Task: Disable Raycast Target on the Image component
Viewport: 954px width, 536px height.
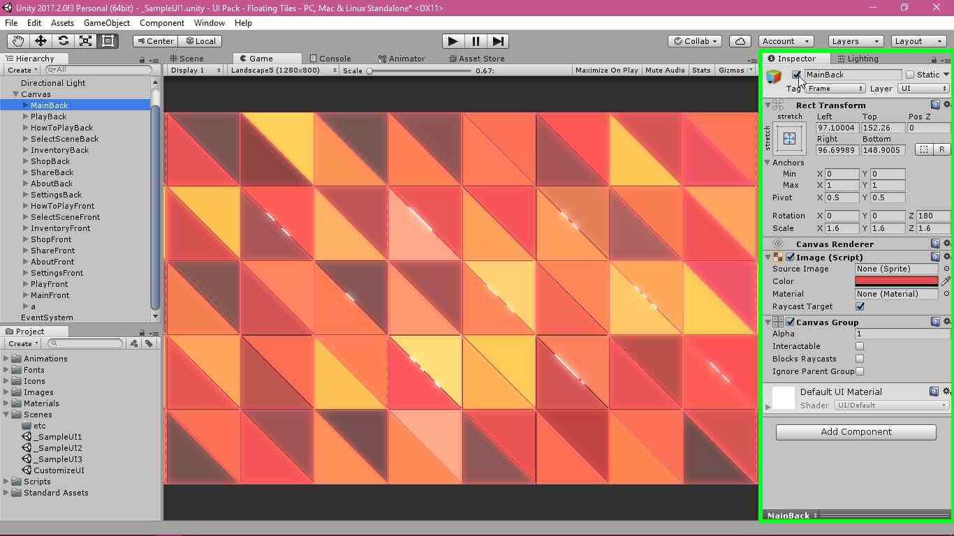Action: pyautogui.click(x=860, y=306)
